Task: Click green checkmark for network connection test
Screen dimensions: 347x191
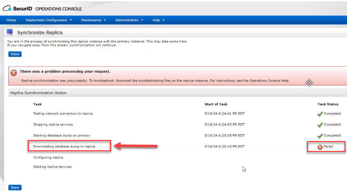Action: (x=320, y=114)
